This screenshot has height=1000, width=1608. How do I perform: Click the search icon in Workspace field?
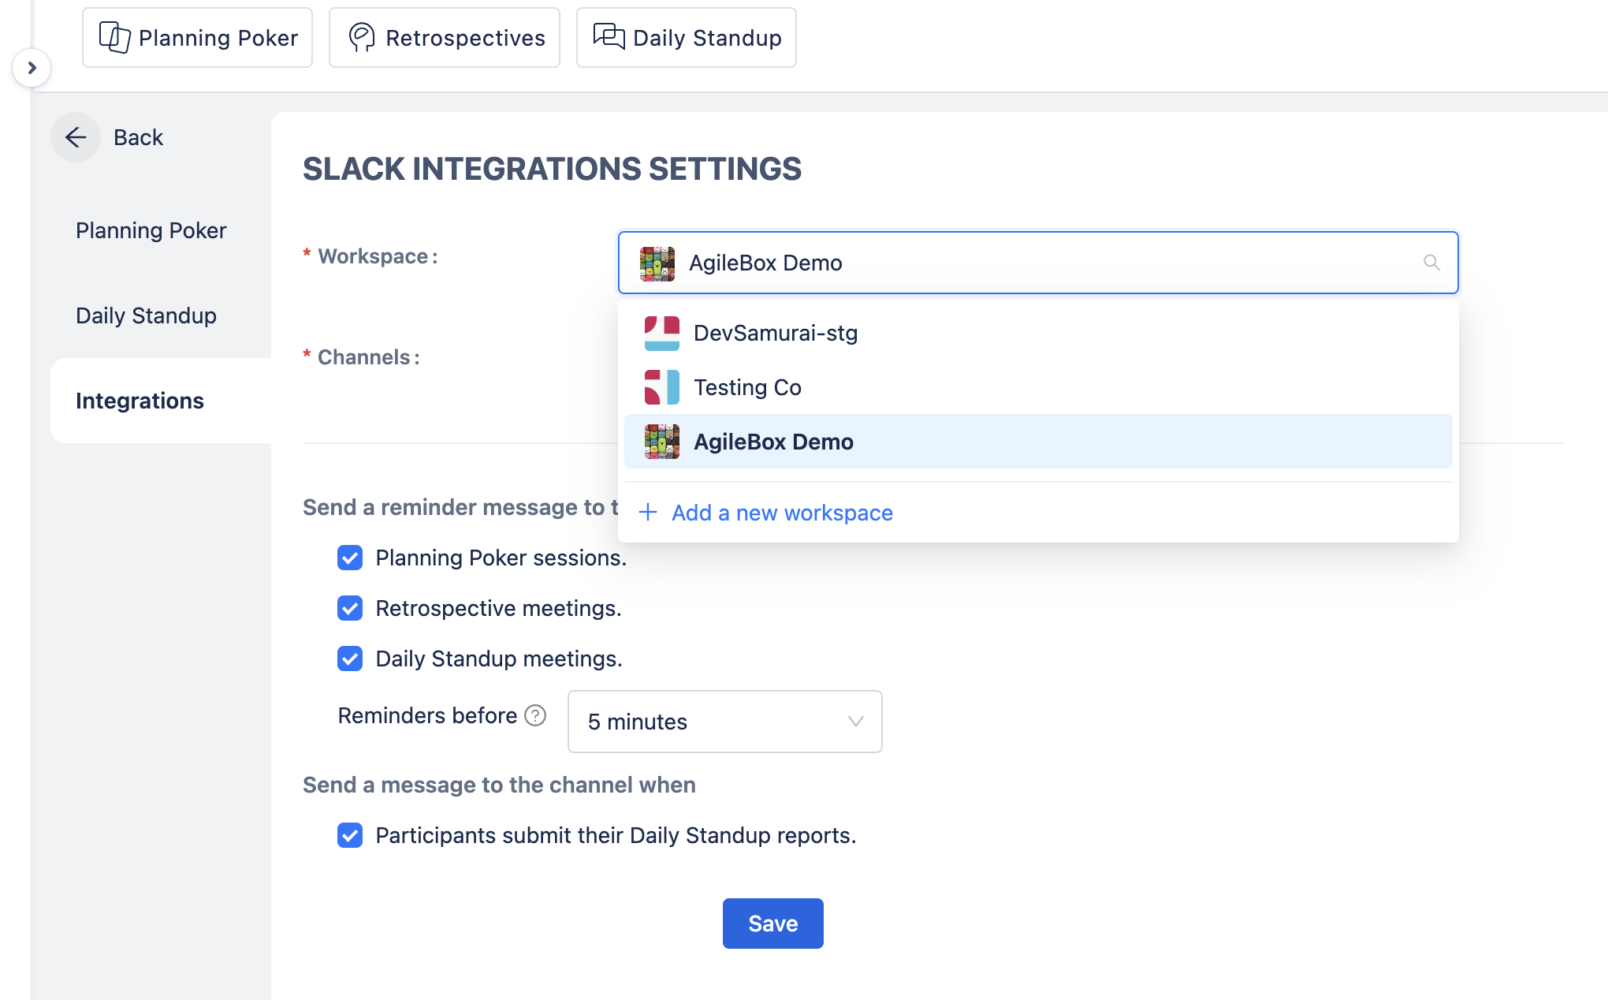coord(1431,263)
